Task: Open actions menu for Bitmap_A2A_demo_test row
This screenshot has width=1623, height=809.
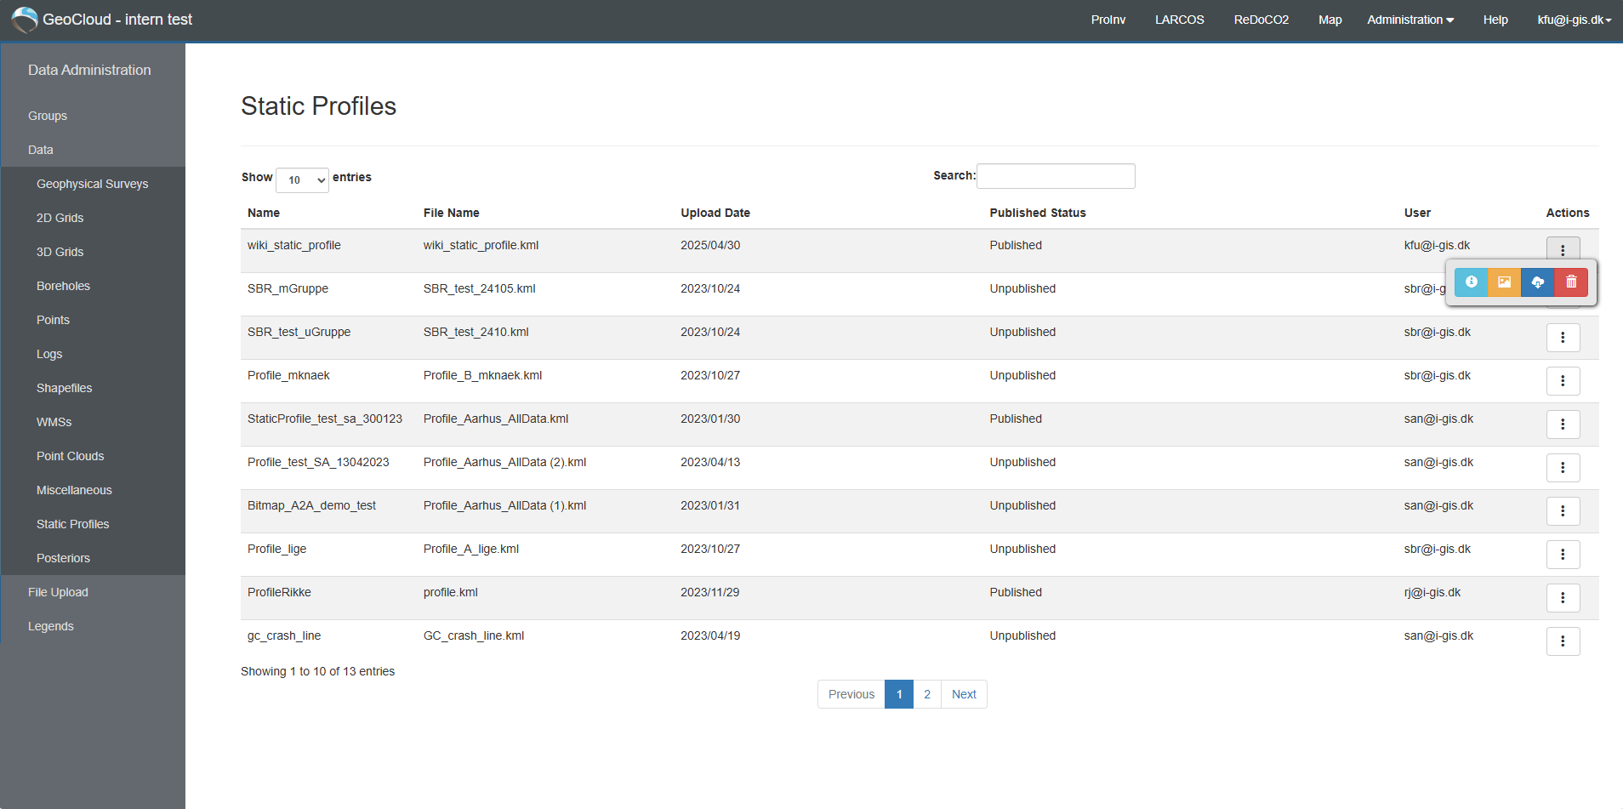Action: pyautogui.click(x=1563, y=511)
